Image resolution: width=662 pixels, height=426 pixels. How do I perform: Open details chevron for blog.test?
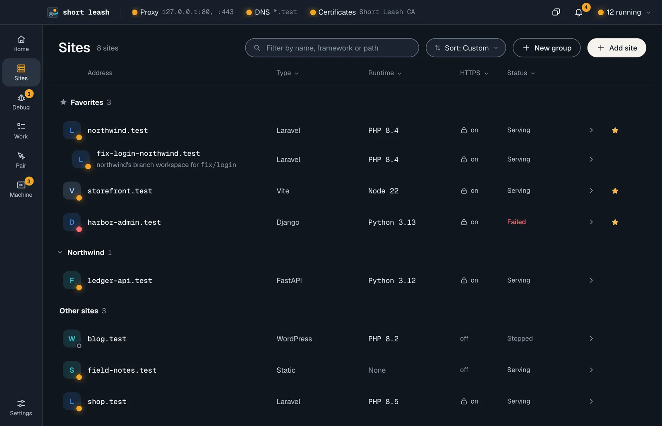point(591,339)
